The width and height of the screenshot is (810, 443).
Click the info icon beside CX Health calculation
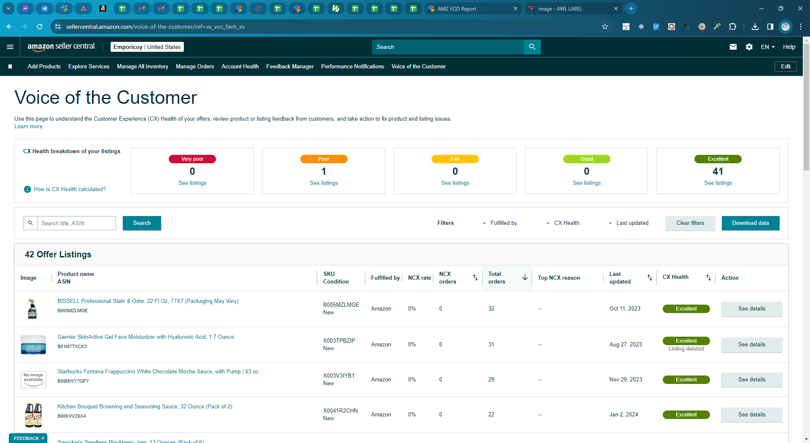pos(27,189)
